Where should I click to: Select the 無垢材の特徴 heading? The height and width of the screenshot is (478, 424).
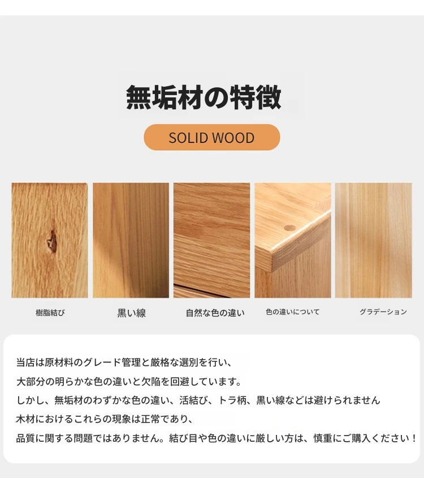204,97
